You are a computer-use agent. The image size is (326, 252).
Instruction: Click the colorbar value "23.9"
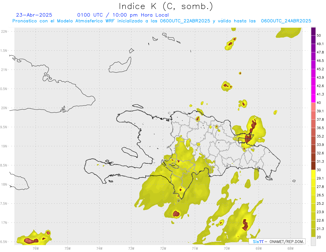320,212
